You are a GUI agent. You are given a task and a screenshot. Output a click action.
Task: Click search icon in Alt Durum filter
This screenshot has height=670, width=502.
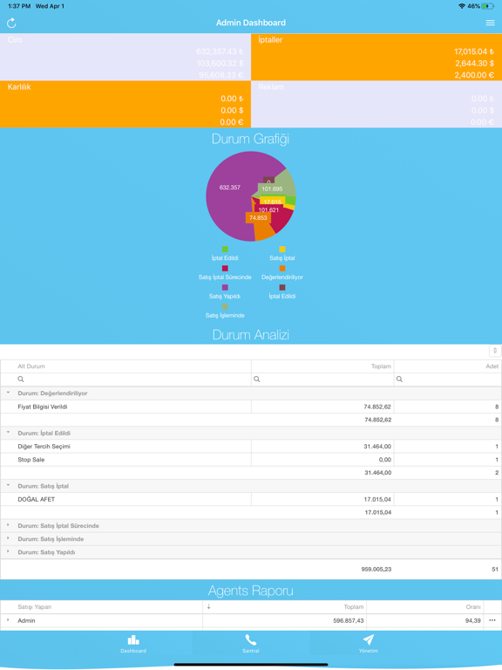21,379
